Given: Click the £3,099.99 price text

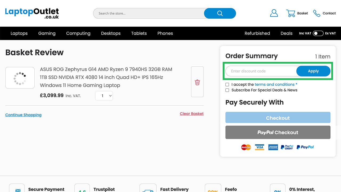Looking at the screenshot, I should pos(52,95).
